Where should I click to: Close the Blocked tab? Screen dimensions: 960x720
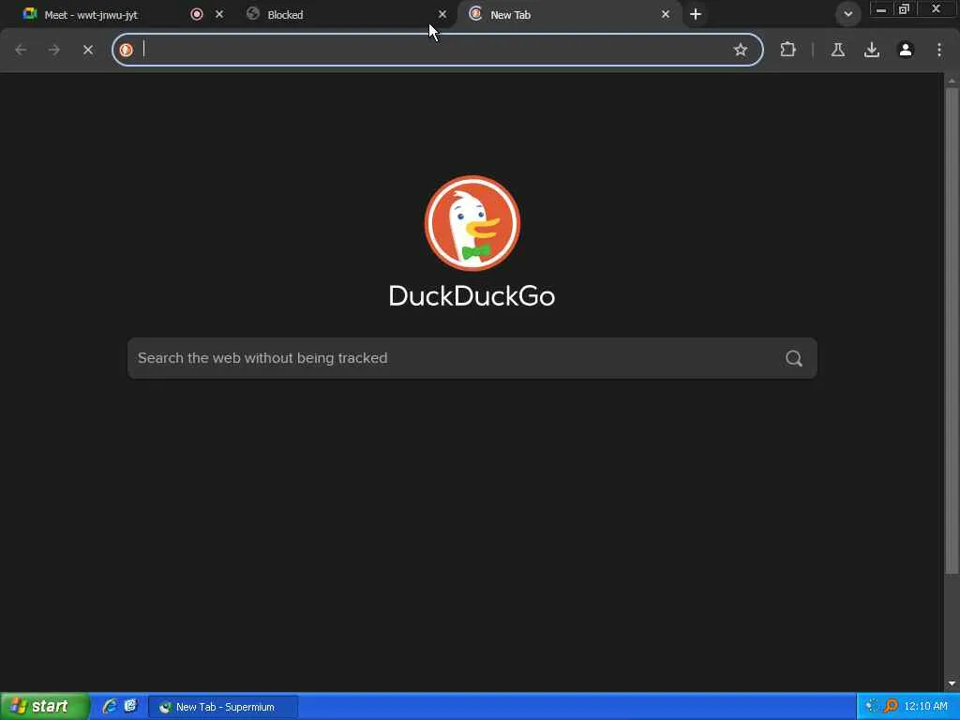(442, 14)
